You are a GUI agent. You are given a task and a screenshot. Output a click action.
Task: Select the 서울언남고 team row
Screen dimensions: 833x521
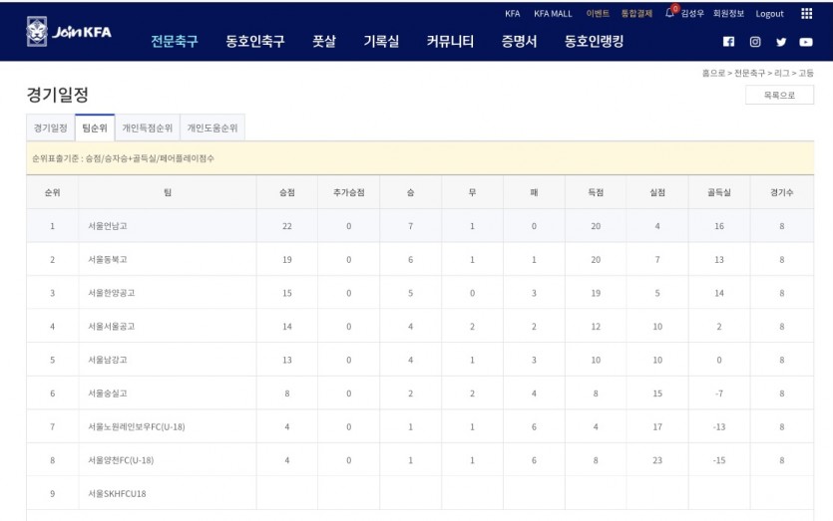click(420, 226)
